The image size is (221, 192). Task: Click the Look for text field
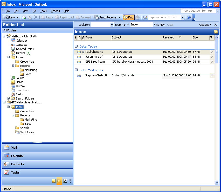pos(101,25)
